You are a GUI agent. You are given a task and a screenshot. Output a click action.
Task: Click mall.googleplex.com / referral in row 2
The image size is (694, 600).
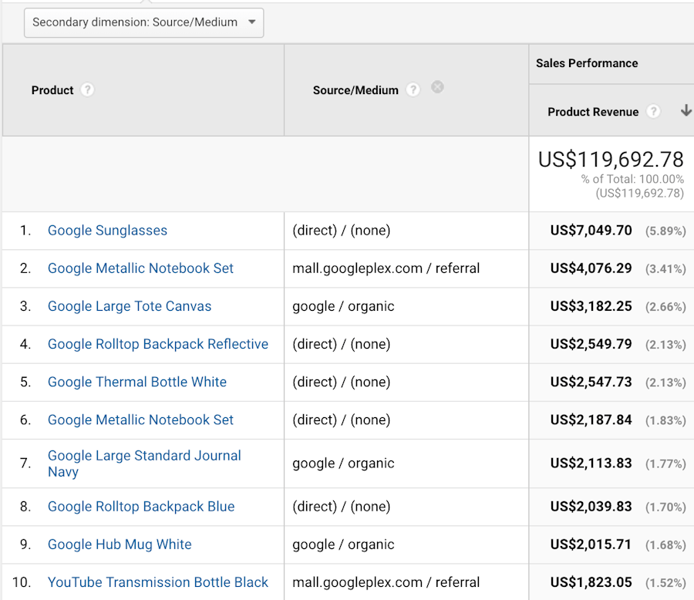pos(386,268)
